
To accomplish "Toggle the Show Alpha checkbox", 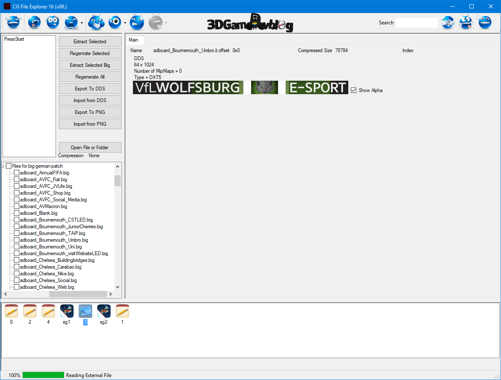I will point(353,90).
